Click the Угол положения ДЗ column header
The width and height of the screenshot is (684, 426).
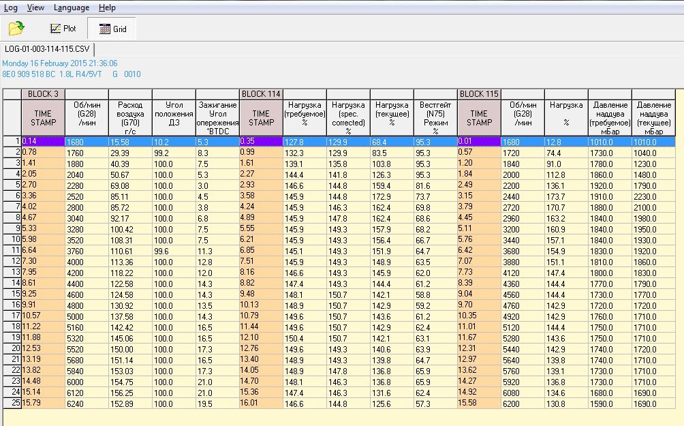click(174, 118)
